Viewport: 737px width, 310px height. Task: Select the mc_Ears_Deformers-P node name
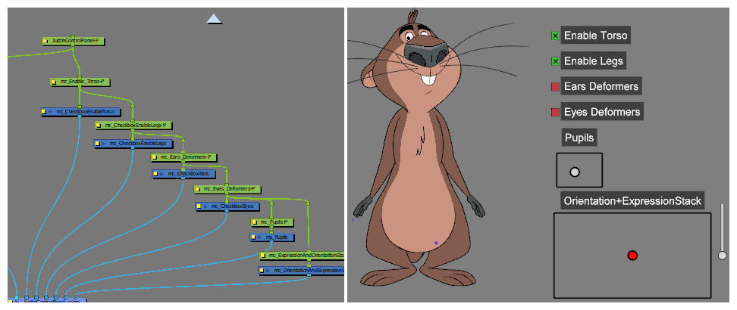point(186,157)
